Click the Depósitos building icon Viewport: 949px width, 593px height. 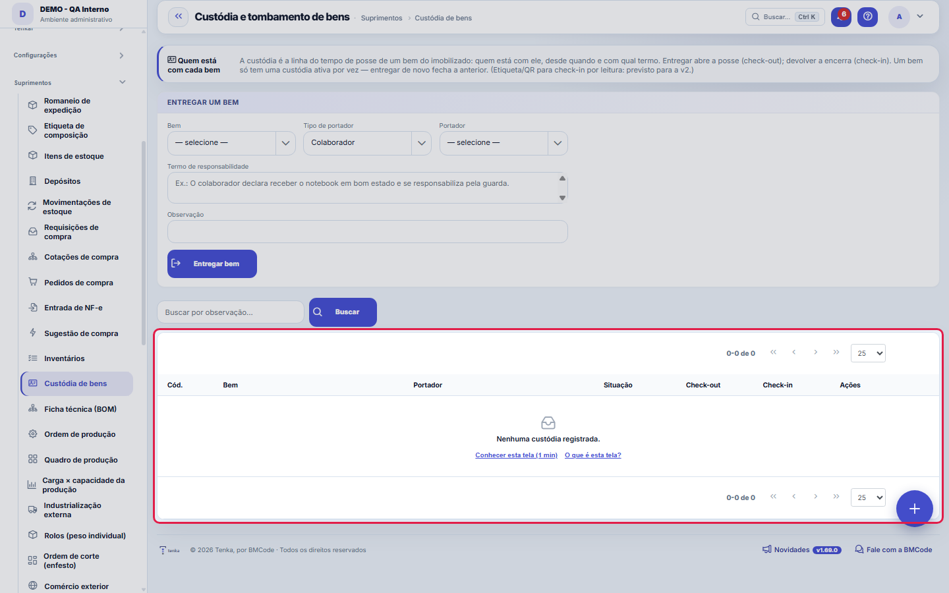tap(32, 181)
